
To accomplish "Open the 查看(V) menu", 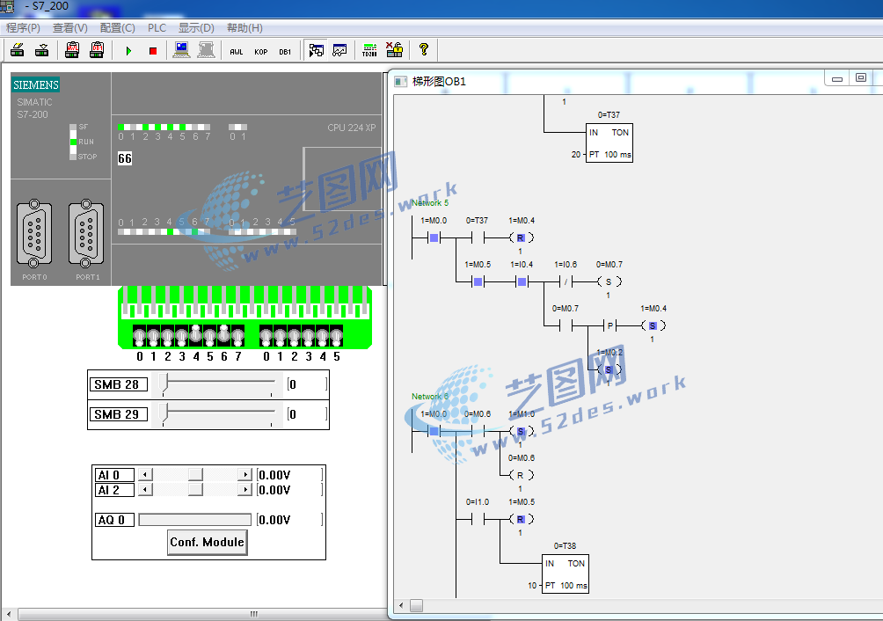I will tap(69, 28).
